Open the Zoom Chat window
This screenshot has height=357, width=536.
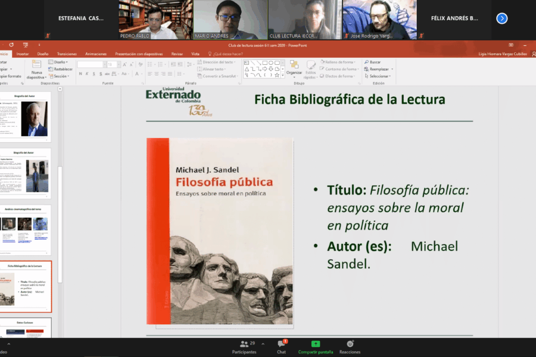click(x=282, y=346)
